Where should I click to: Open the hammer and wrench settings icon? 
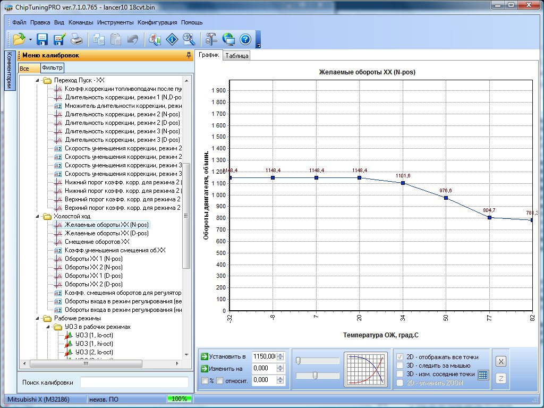211,39
